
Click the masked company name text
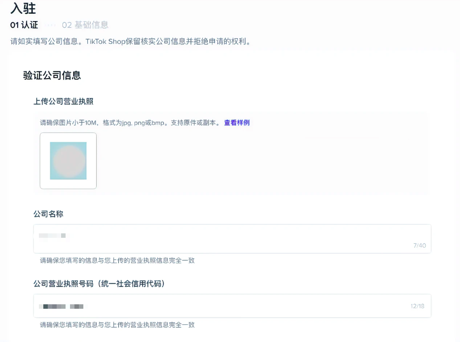[53, 235]
